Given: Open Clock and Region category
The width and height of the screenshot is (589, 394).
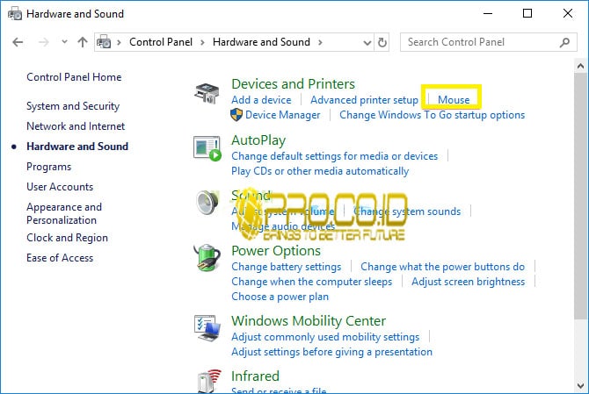Looking at the screenshot, I should tap(67, 238).
